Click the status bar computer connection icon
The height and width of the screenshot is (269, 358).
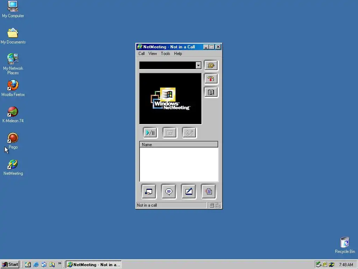tap(212, 205)
